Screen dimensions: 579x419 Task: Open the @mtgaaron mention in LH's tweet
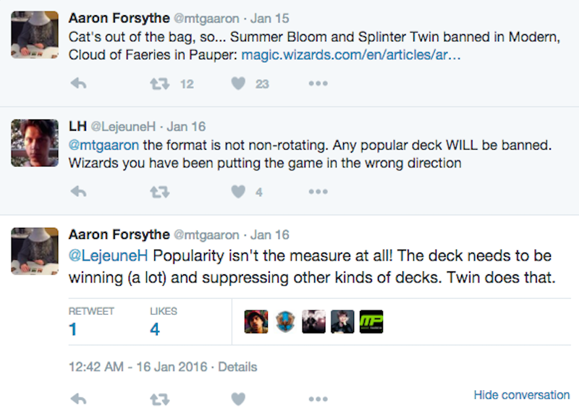tap(103, 145)
